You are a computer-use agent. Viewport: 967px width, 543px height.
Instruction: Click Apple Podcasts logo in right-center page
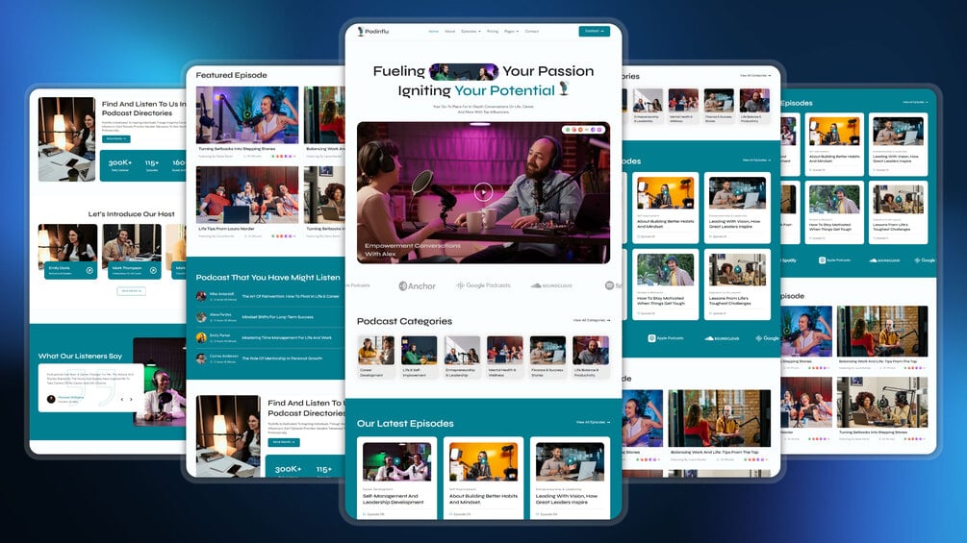(x=666, y=338)
